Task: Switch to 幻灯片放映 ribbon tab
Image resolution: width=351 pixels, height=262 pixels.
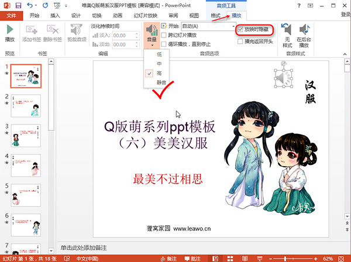Action: [146, 15]
